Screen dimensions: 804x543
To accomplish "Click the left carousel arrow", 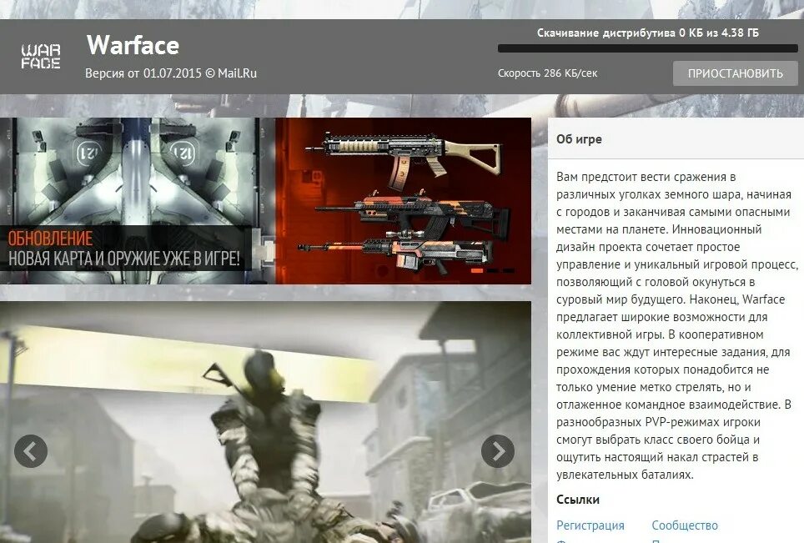I will click(30, 451).
